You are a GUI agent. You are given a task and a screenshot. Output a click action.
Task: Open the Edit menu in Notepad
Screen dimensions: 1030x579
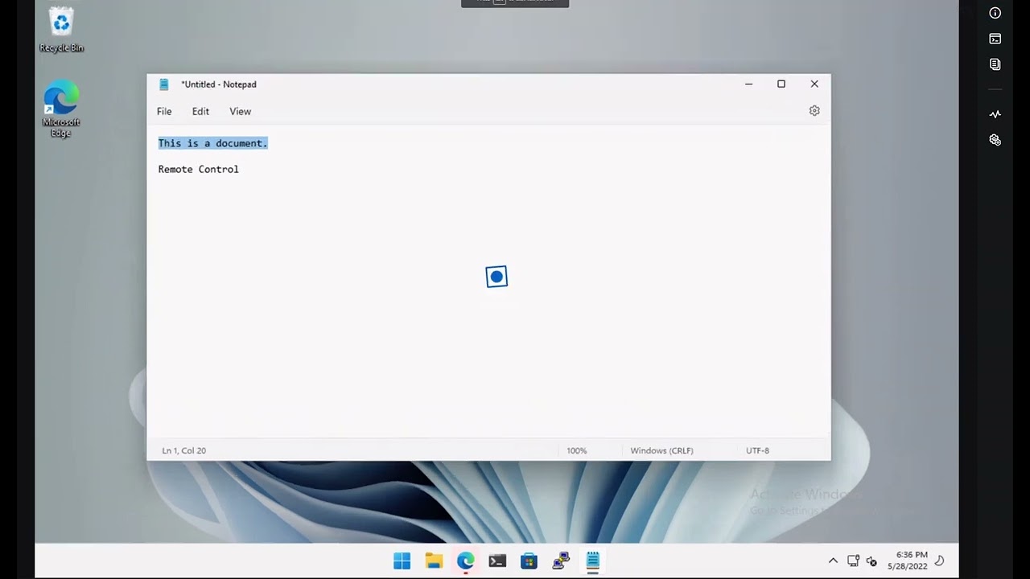(x=200, y=112)
